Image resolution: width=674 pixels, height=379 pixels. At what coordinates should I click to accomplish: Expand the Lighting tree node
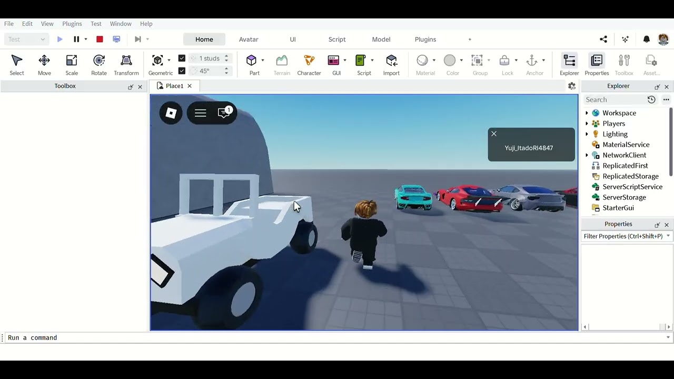point(587,134)
